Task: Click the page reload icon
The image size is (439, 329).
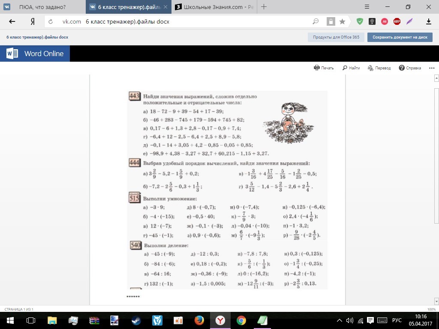Action: (51, 21)
